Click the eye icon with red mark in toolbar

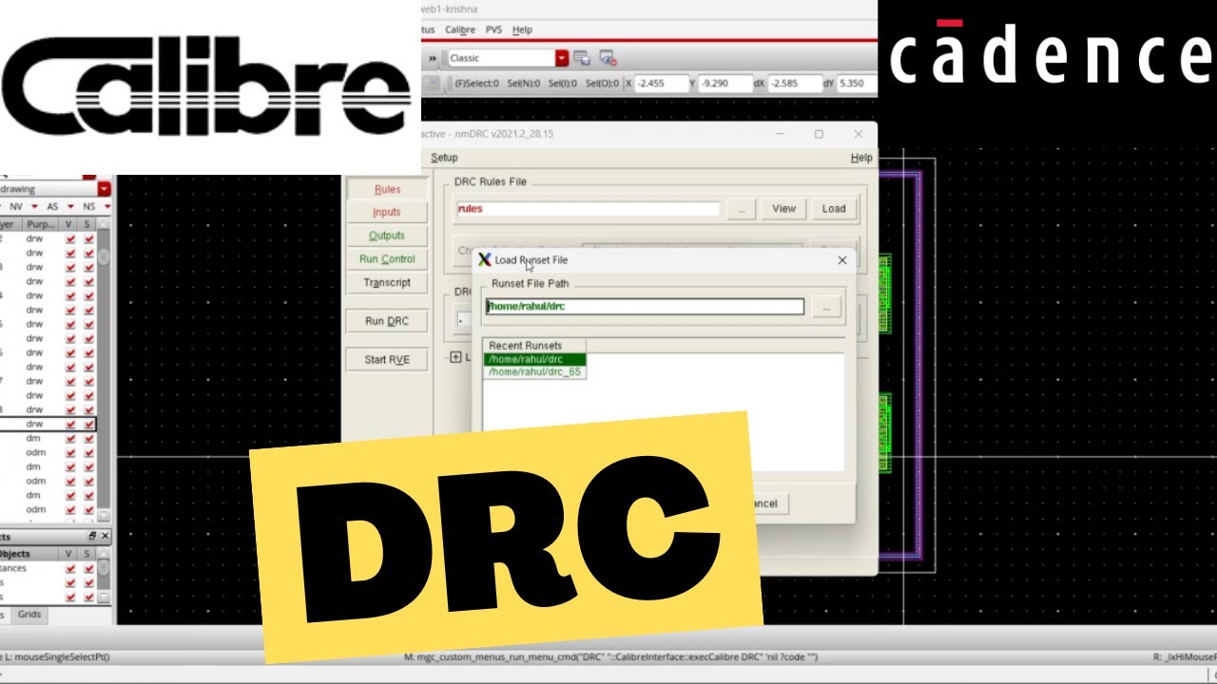(608, 58)
